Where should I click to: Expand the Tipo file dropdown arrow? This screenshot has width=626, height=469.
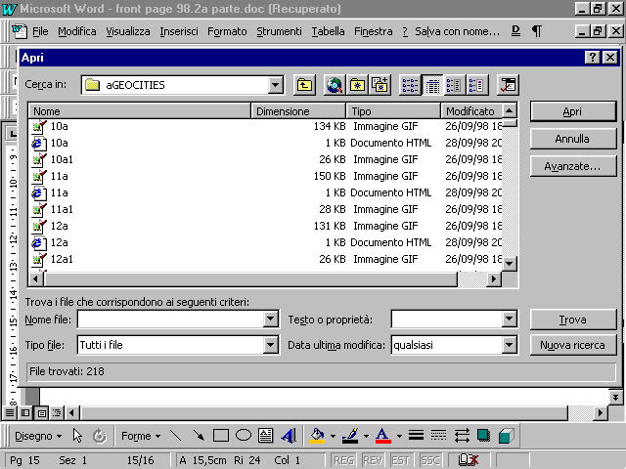point(270,345)
